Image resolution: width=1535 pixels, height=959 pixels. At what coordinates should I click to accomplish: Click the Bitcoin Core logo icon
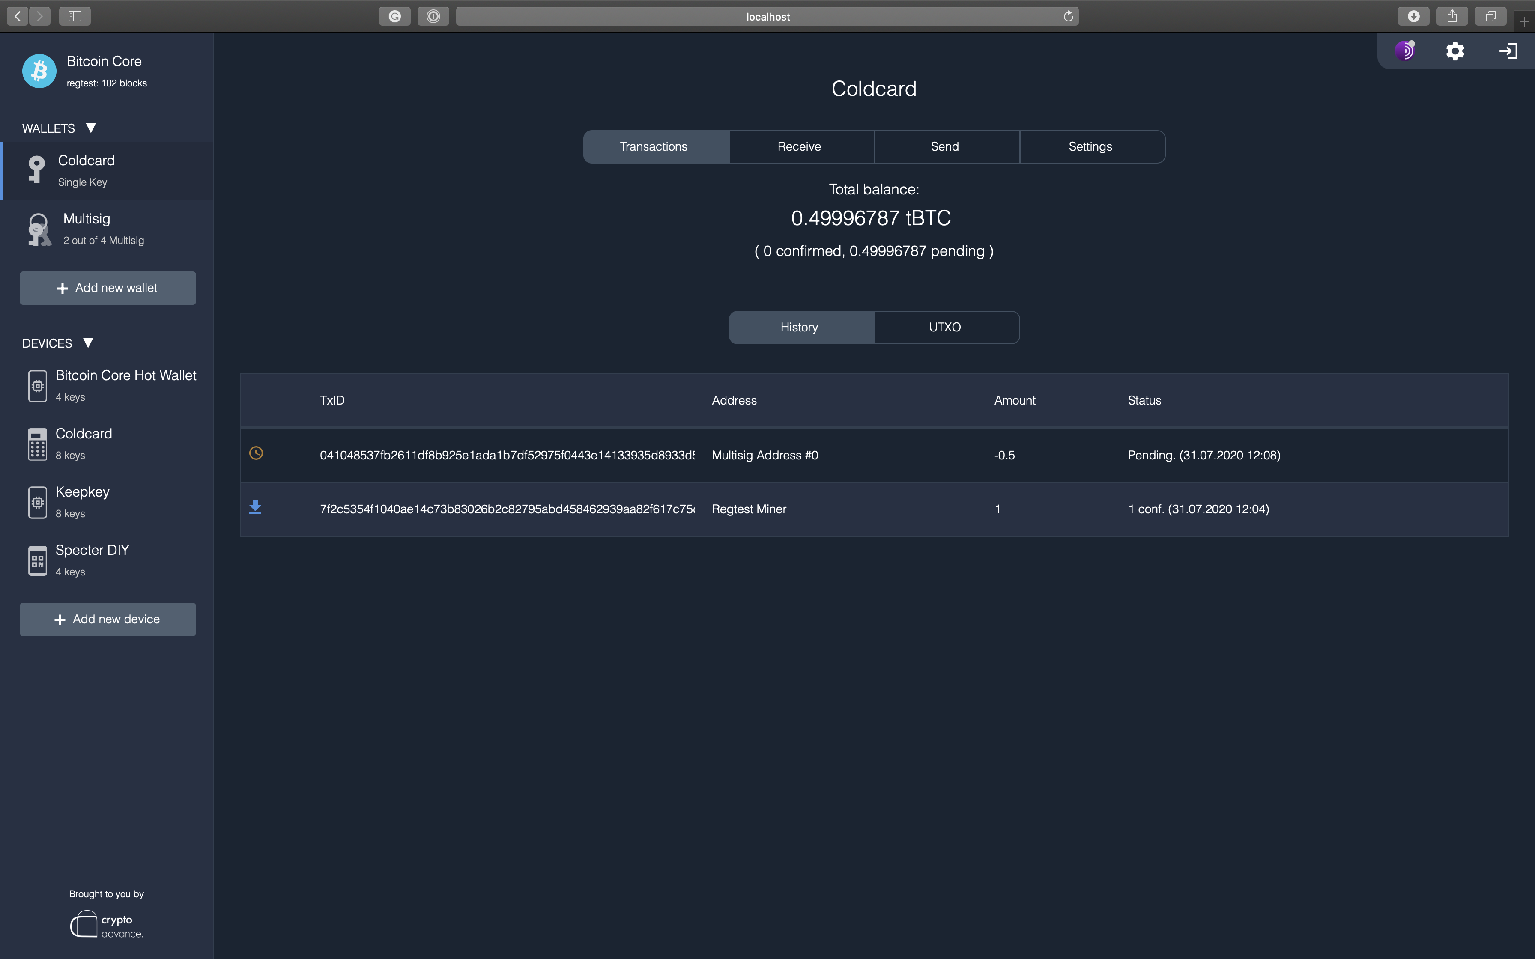[39, 70]
